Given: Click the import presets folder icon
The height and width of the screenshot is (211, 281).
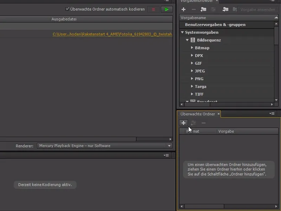Looking at the screenshot, I should (x=225, y=9).
